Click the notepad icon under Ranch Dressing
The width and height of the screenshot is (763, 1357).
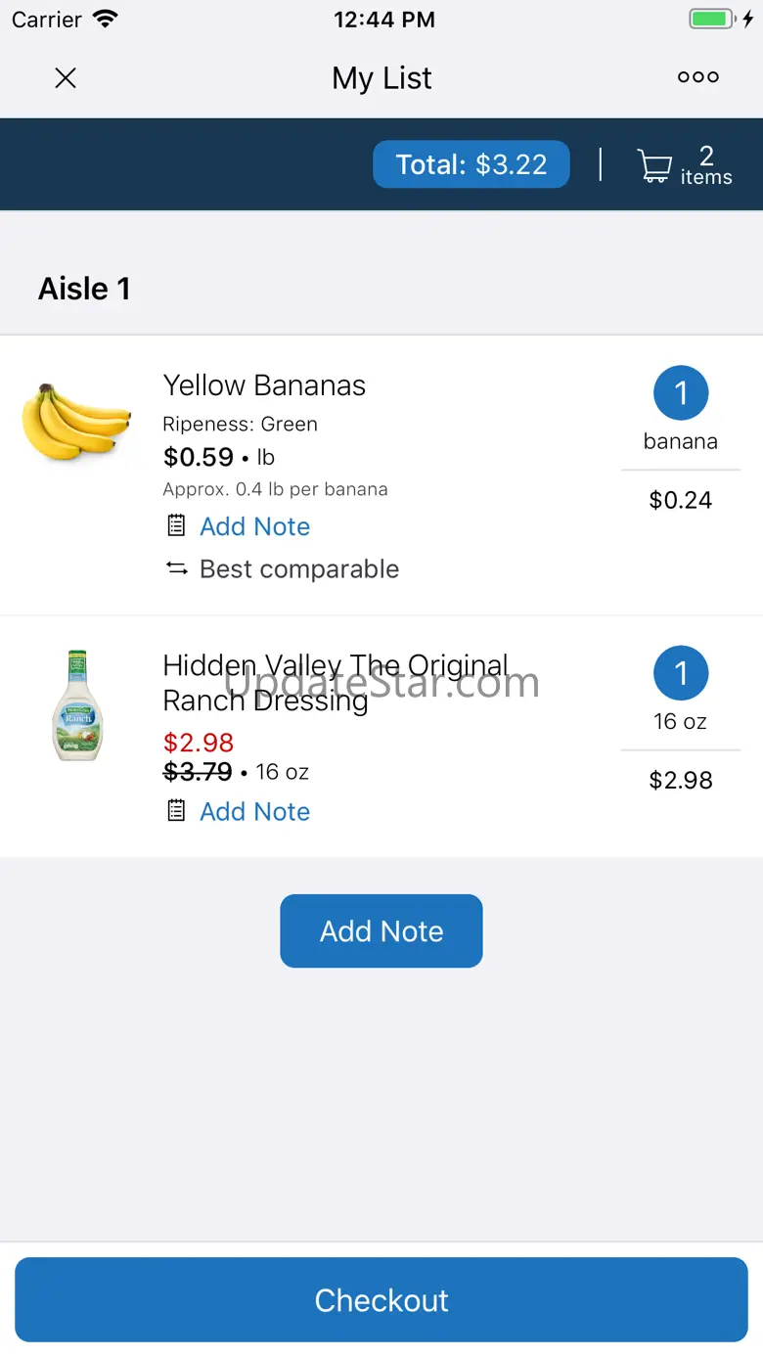coord(176,811)
